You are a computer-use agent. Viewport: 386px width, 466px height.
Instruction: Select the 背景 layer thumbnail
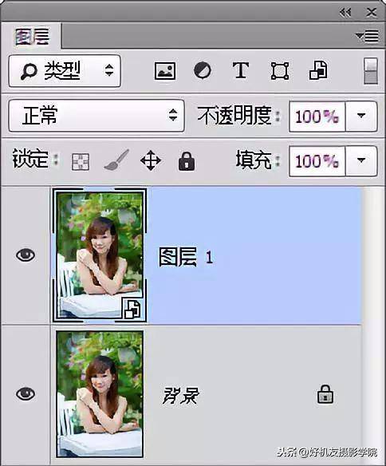click(x=100, y=394)
